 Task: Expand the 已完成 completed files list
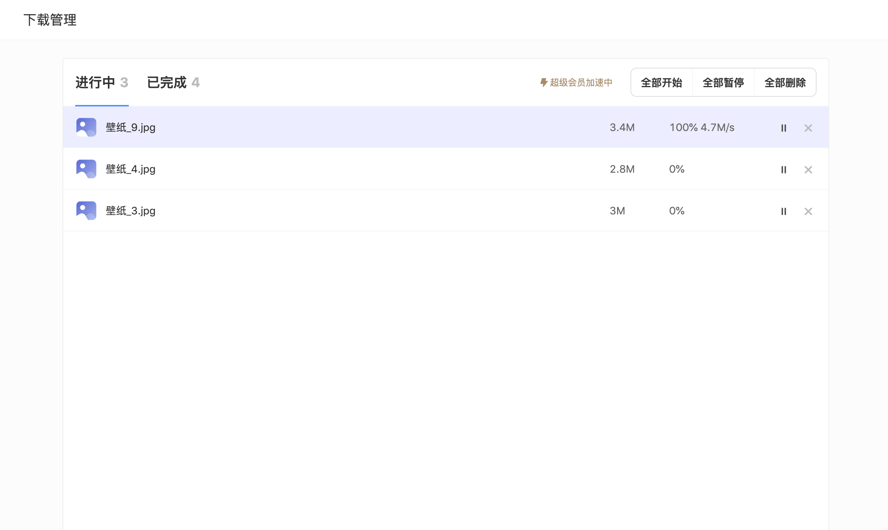[x=173, y=82]
